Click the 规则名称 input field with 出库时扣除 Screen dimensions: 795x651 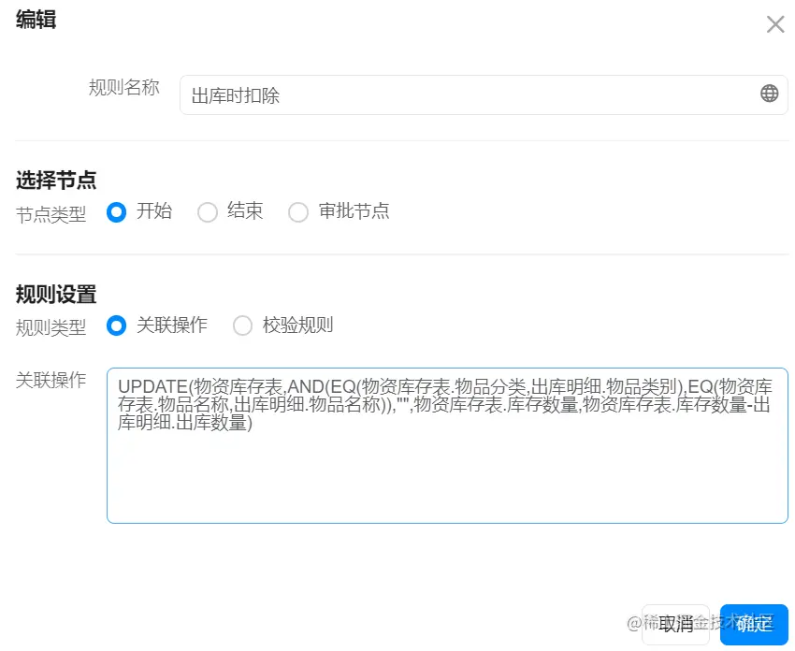click(x=484, y=94)
